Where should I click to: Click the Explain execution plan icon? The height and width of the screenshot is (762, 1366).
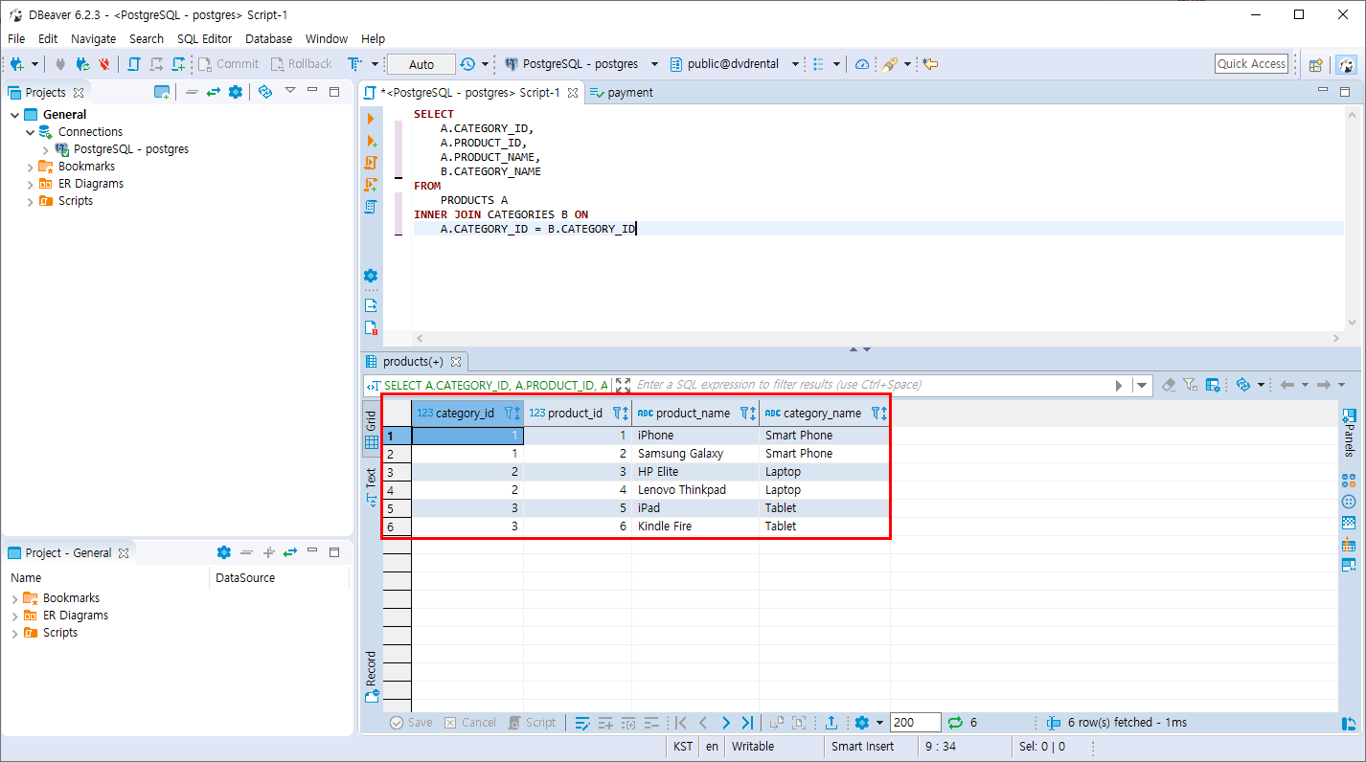click(x=371, y=207)
